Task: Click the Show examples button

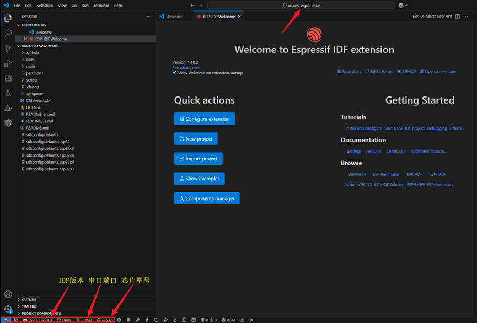Action: (x=199, y=179)
